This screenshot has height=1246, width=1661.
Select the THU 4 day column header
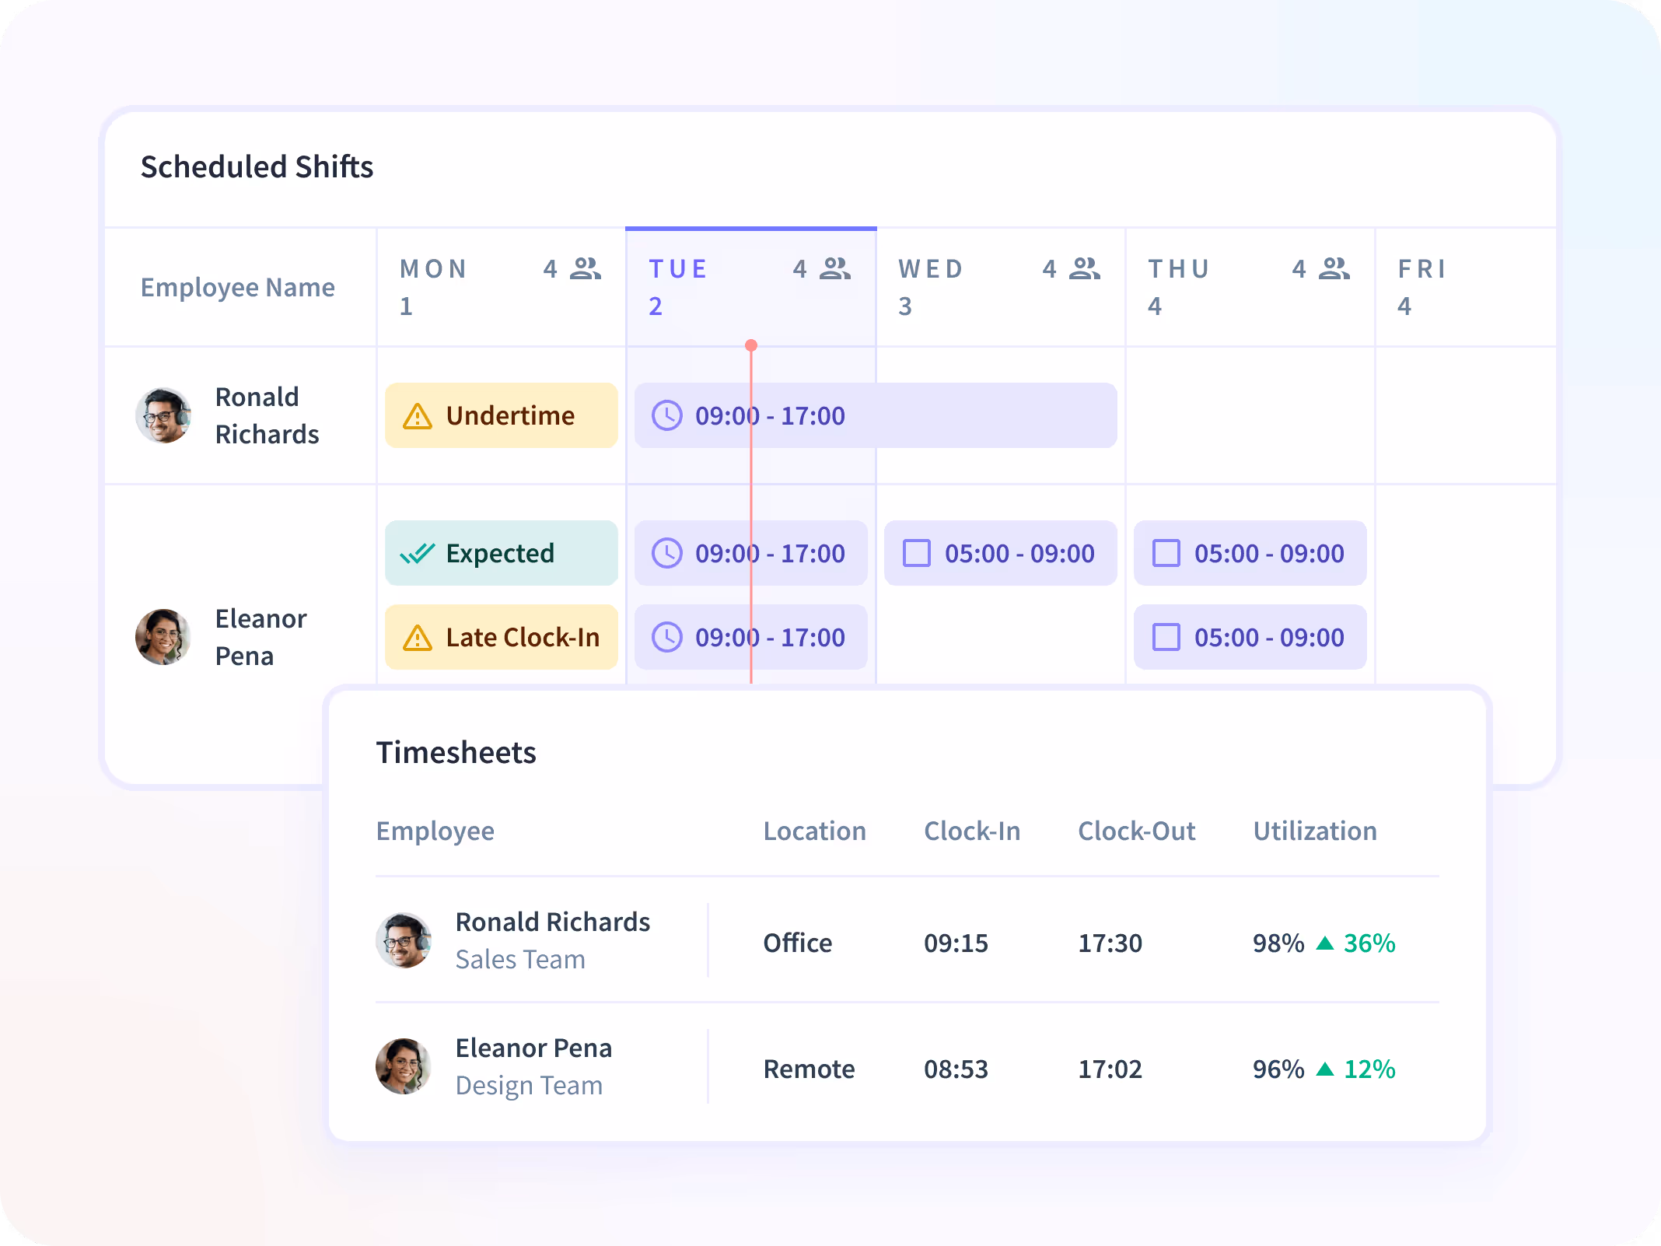click(x=1250, y=287)
